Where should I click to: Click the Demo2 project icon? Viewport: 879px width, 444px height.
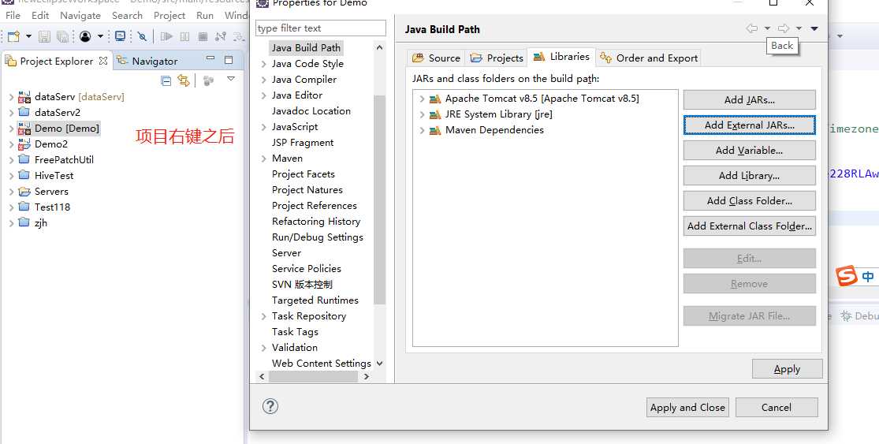click(x=24, y=144)
